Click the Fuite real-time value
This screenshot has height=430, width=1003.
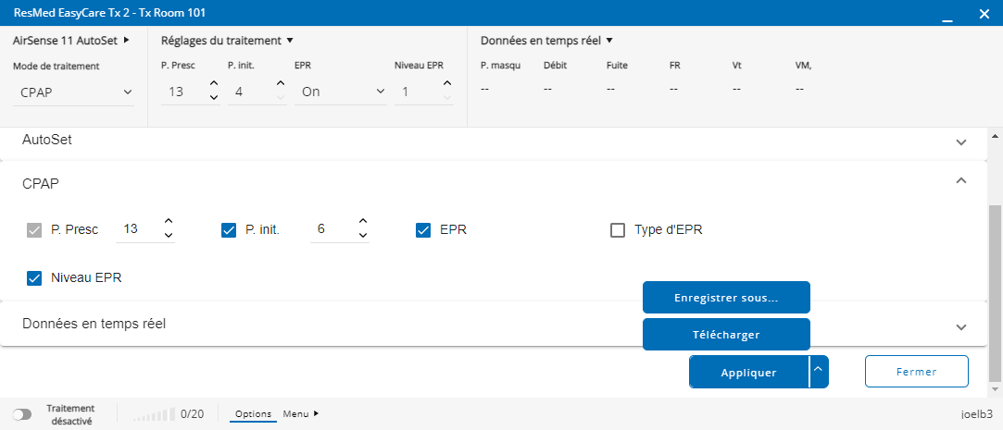[x=610, y=89]
